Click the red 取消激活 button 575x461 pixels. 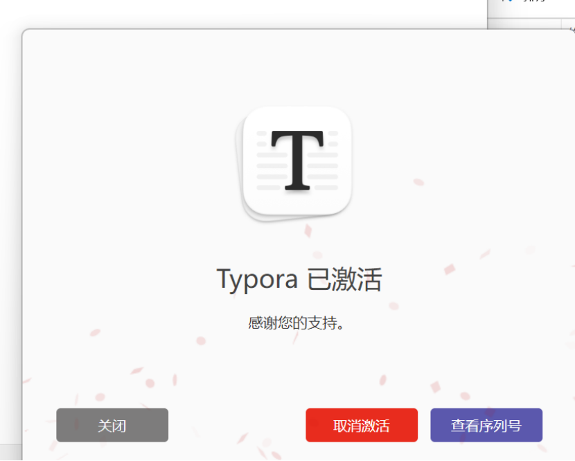(362, 425)
